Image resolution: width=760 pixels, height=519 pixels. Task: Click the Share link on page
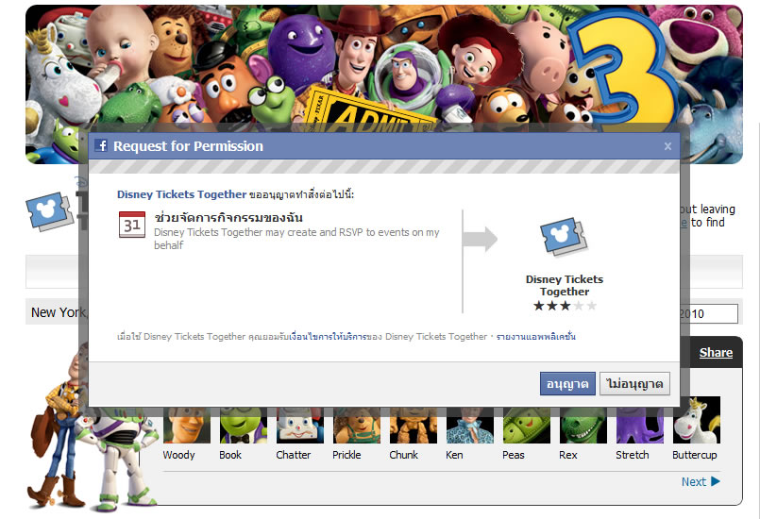click(716, 352)
